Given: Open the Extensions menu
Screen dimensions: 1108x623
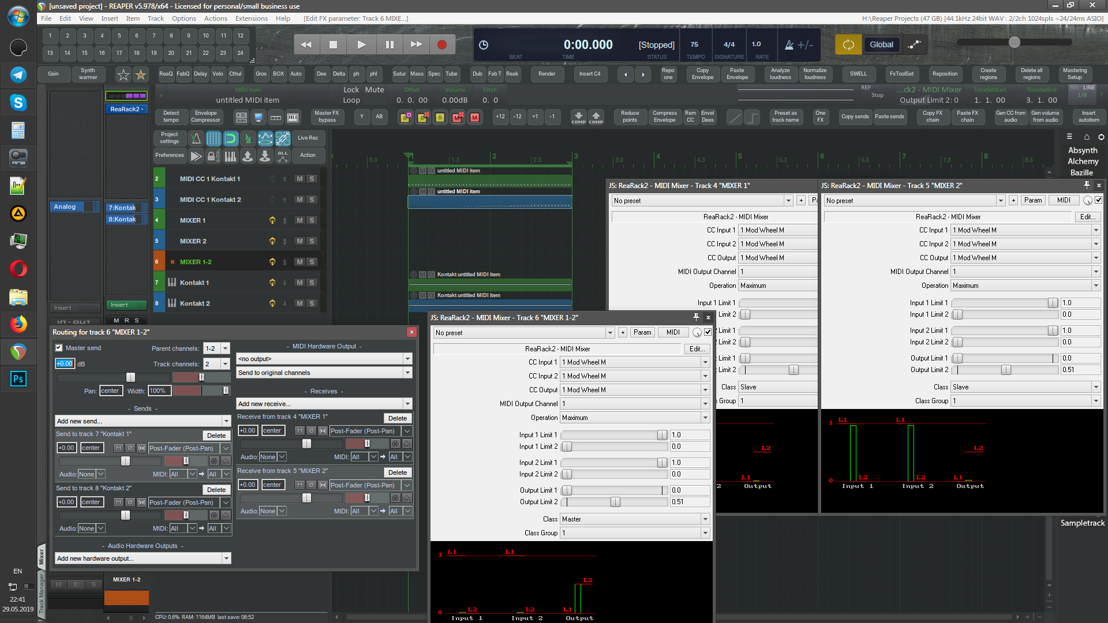Looking at the screenshot, I should [251, 18].
